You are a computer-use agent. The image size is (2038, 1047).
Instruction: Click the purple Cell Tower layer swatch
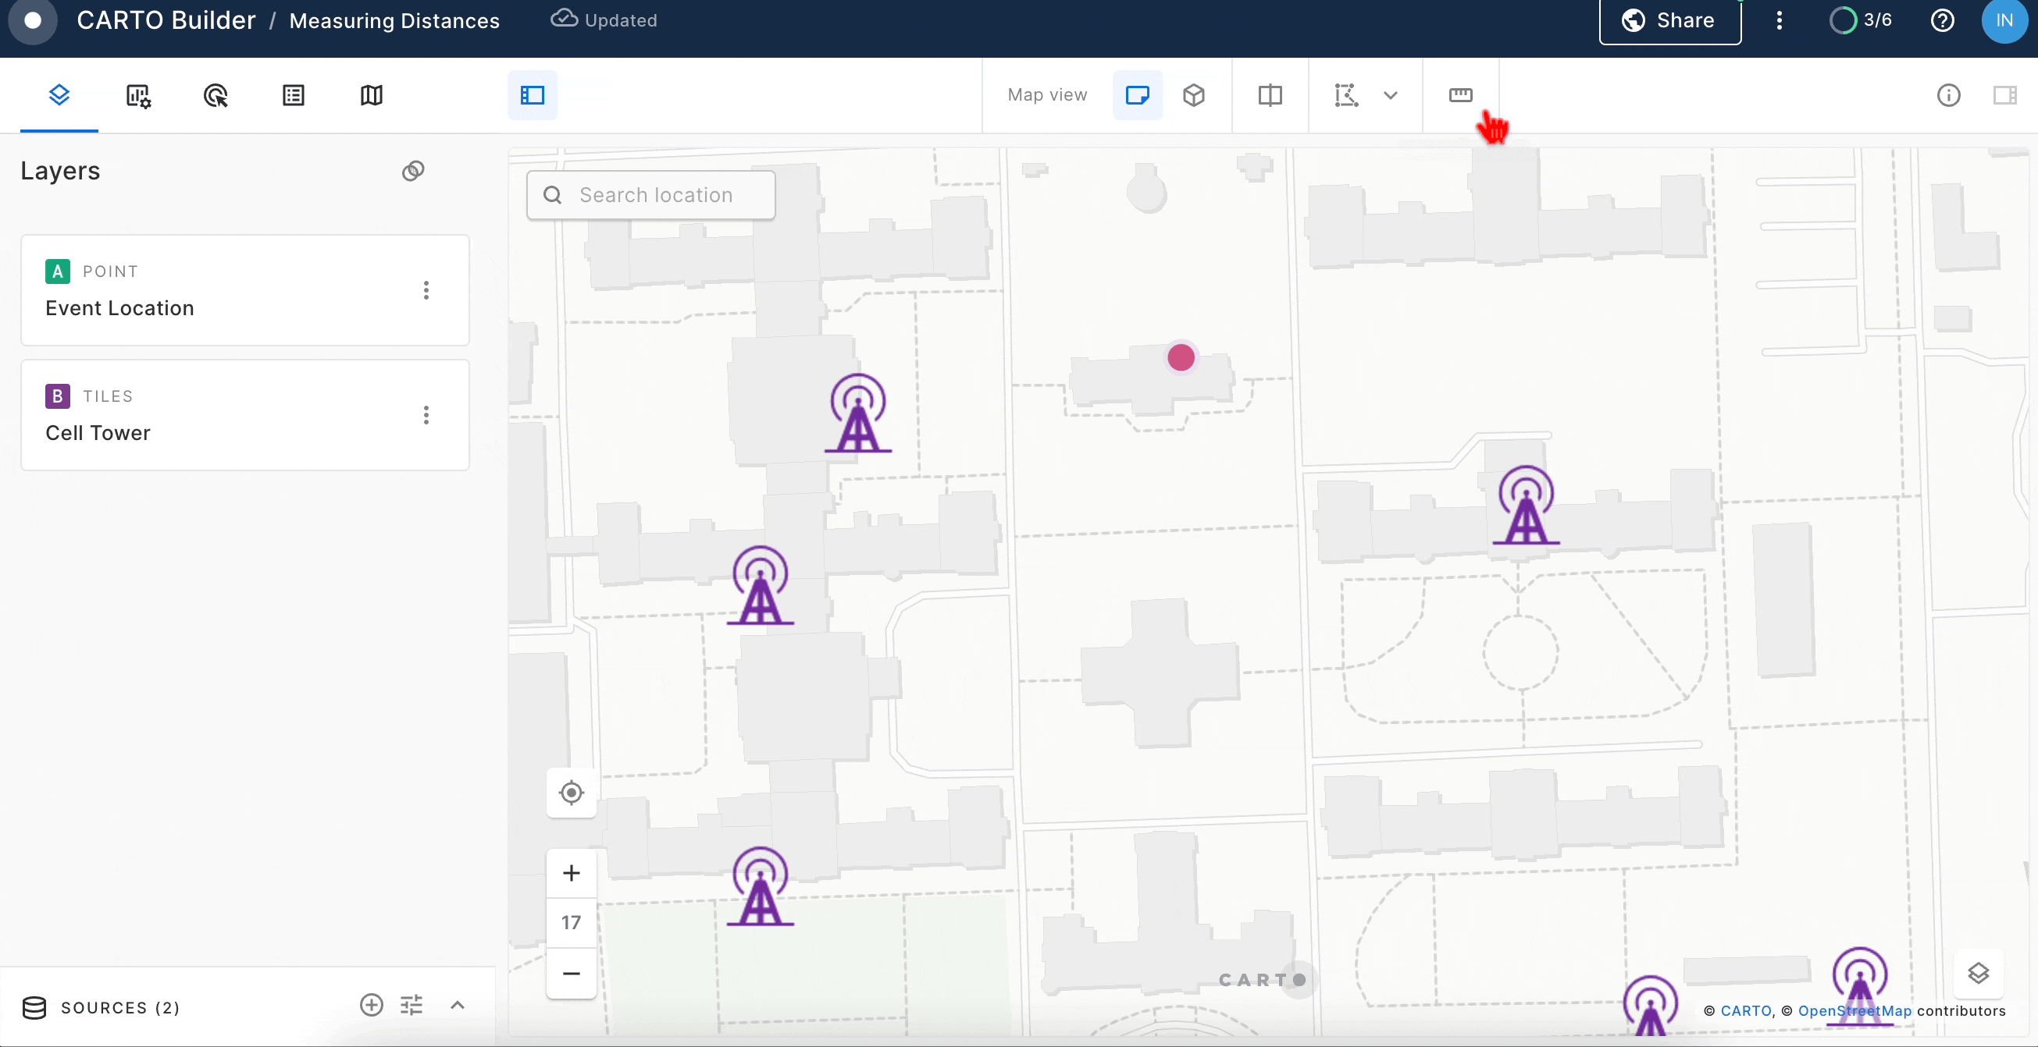[x=57, y=396]
